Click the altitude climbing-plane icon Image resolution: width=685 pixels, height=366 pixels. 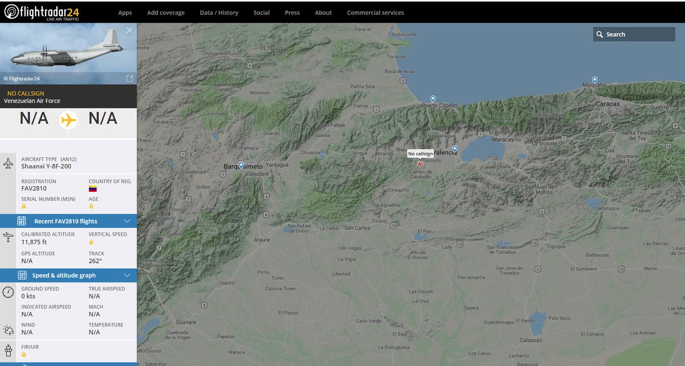pos(8,237)
